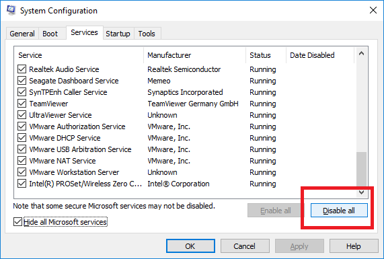
Task: Select the Realtek Semiconductor manufacturer cell
Action: click(184, 69)
